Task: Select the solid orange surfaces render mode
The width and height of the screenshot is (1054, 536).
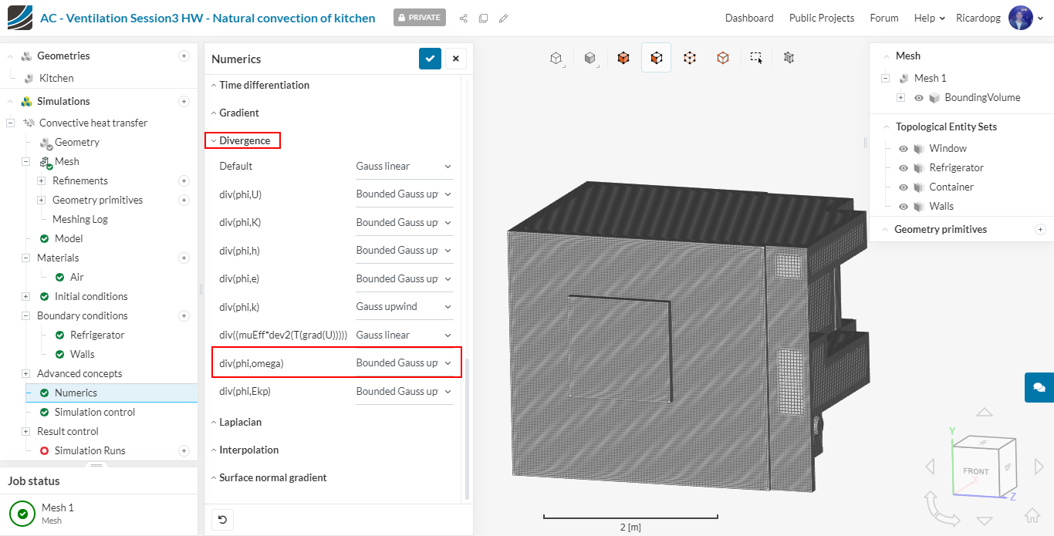Action: [x=623, y=58]
